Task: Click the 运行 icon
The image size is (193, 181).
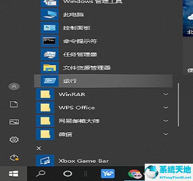Action: point(49,81)
